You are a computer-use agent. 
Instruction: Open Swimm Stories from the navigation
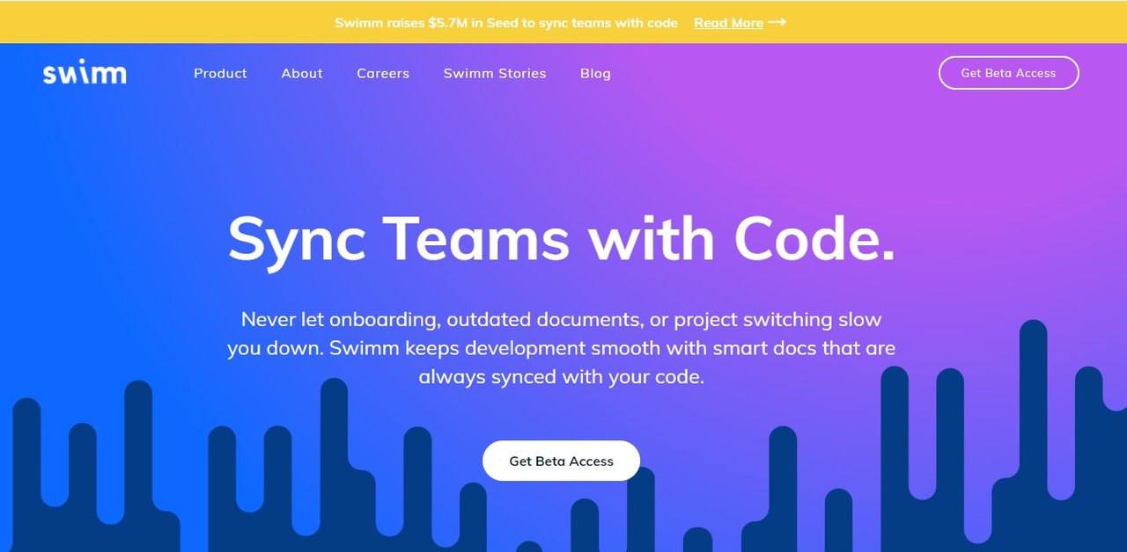coord(495,73)
